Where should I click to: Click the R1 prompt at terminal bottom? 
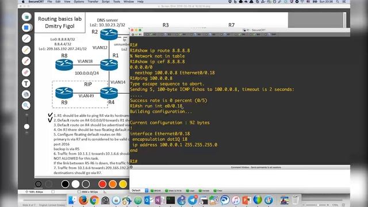pos(133,162)
